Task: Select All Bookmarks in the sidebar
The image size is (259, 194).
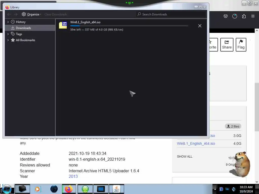Action: 26,40
